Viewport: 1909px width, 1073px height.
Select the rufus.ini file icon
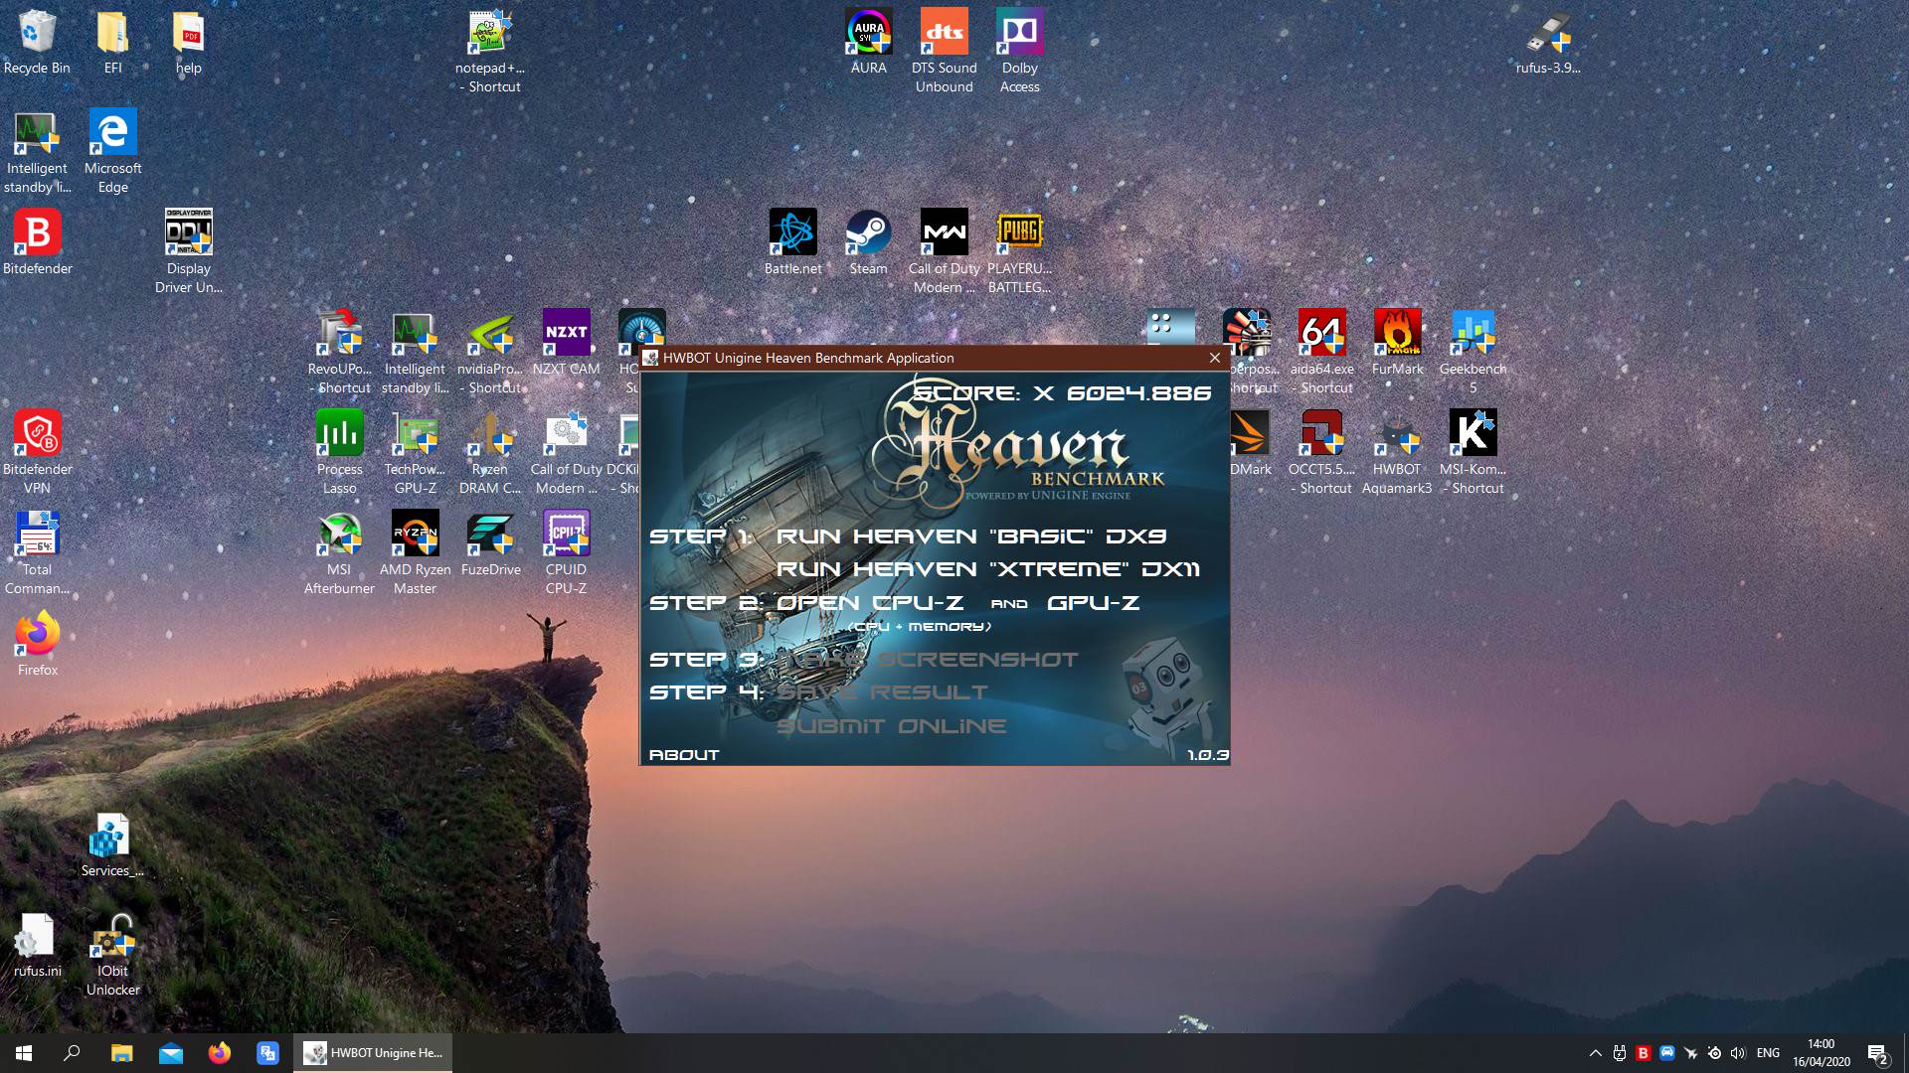tap(37, 946)
